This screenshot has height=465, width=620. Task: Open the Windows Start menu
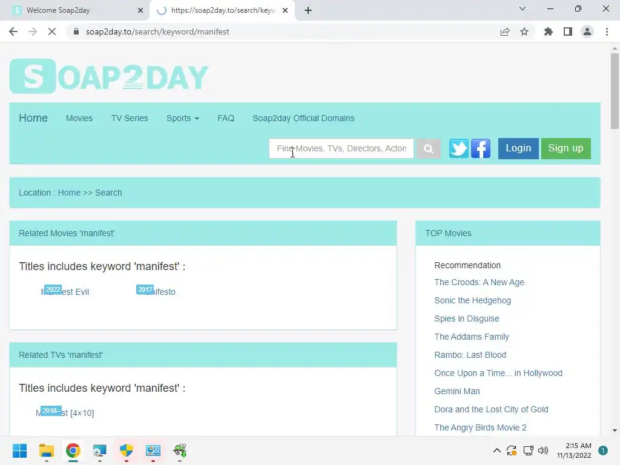(19, 450)
